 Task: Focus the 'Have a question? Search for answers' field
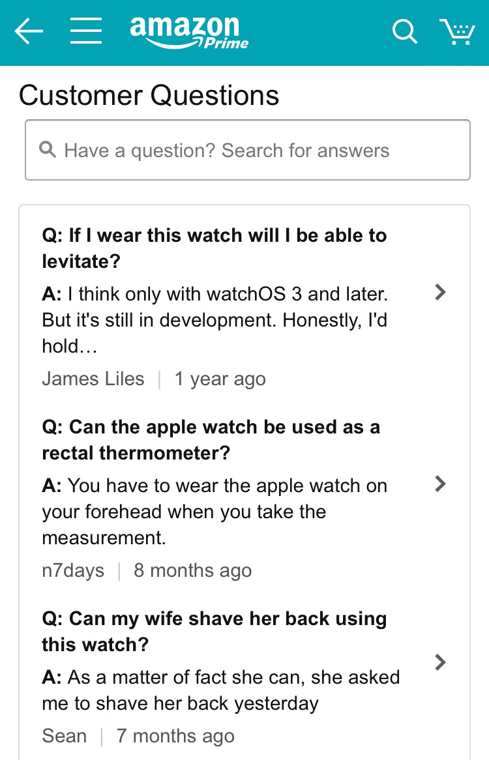click(248, 150)
